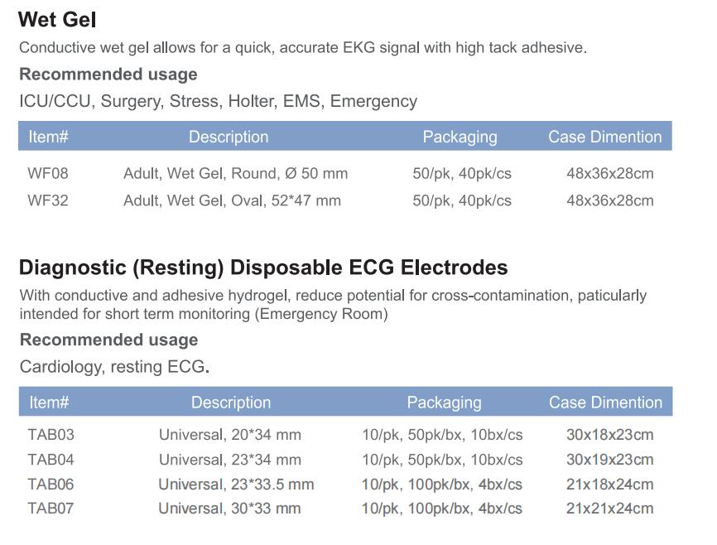Select the Adult Wet Gel Oval description

[233, 200]
